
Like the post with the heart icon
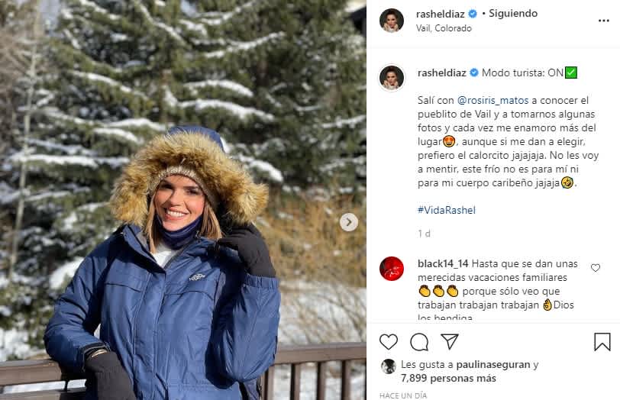[x=389, y=341]
